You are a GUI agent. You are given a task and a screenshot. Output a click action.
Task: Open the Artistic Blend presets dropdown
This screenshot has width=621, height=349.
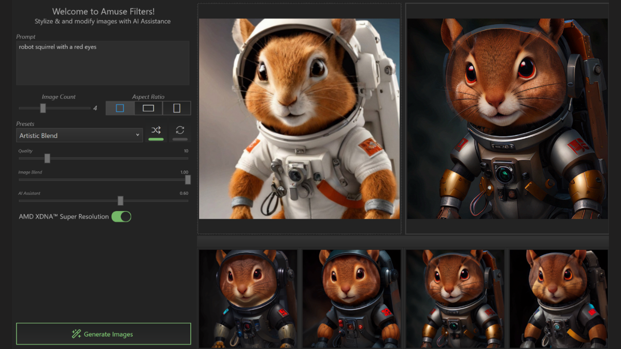[80, 136]
